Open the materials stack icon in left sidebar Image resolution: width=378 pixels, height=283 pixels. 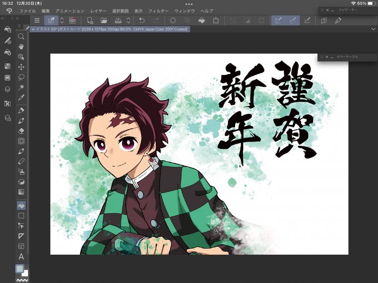[8, 118]
